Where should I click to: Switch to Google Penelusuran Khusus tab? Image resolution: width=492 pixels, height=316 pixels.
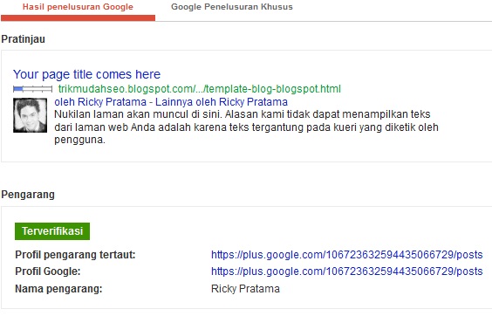coord(232,7)
